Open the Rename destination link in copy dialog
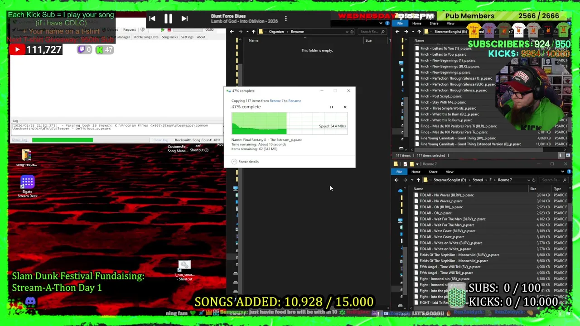The height and width of the screenshot is (326, 580). [x=295, y=101]
